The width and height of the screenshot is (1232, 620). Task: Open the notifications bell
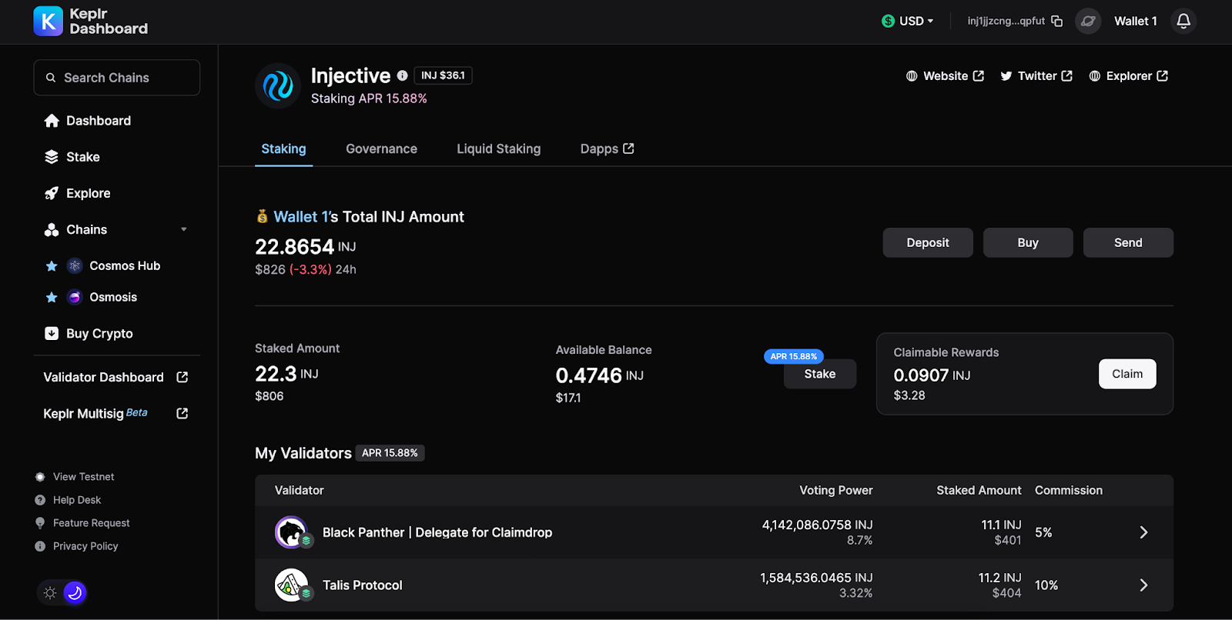tap(1183, 21)
